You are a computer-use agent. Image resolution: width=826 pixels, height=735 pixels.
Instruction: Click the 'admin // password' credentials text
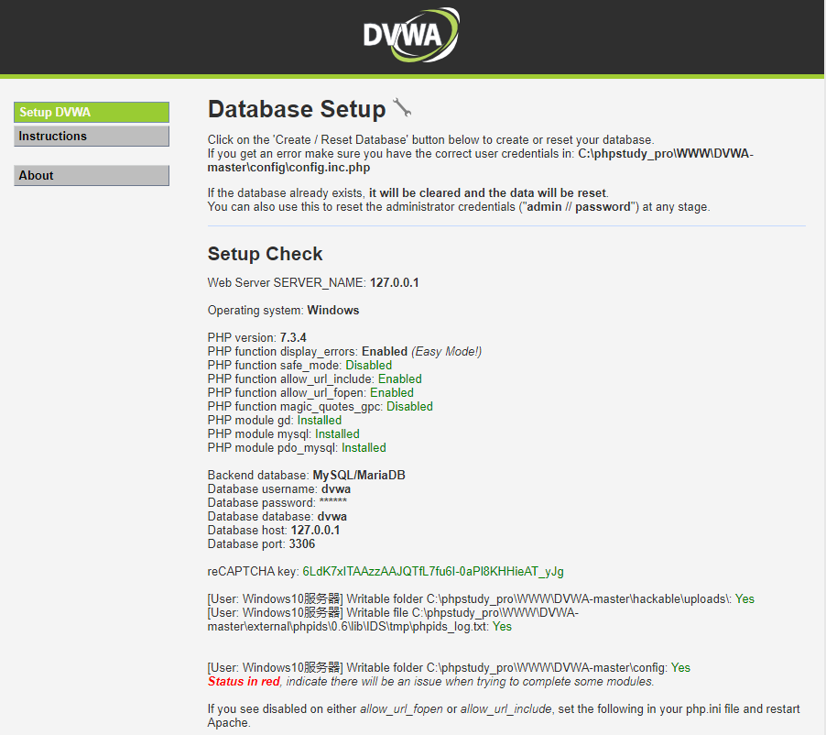pos(578,207)
